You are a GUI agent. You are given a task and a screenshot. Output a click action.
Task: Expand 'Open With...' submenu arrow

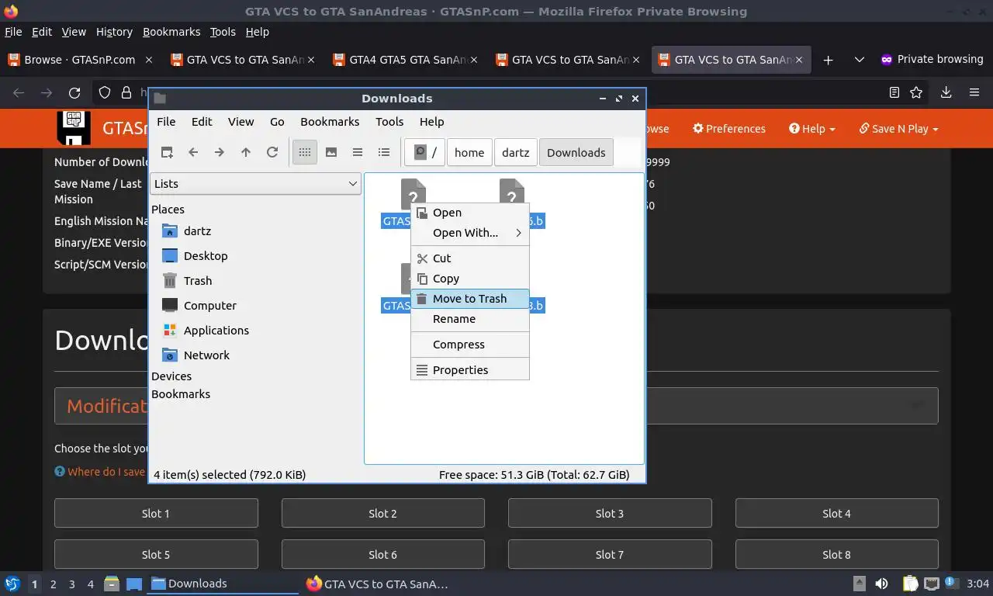click(x=519, y=233)
